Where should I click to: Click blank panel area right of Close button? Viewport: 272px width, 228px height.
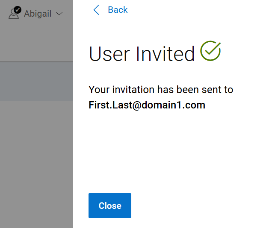point(199,205)
